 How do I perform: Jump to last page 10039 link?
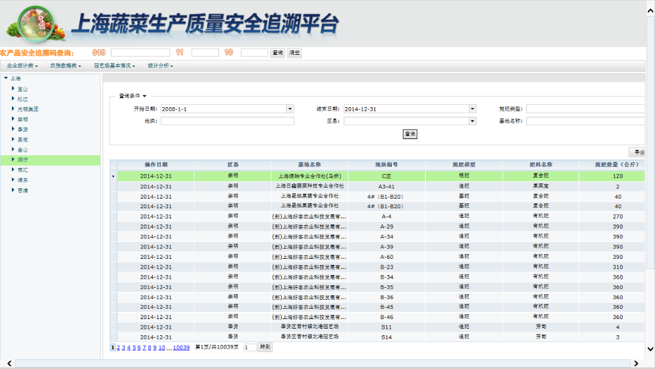[x=181, y=347]
